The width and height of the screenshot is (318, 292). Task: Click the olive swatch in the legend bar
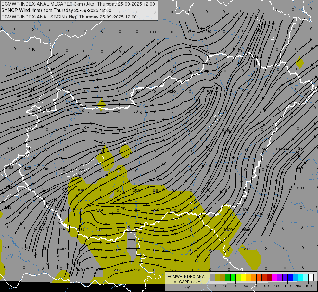(x=217, y=277)
